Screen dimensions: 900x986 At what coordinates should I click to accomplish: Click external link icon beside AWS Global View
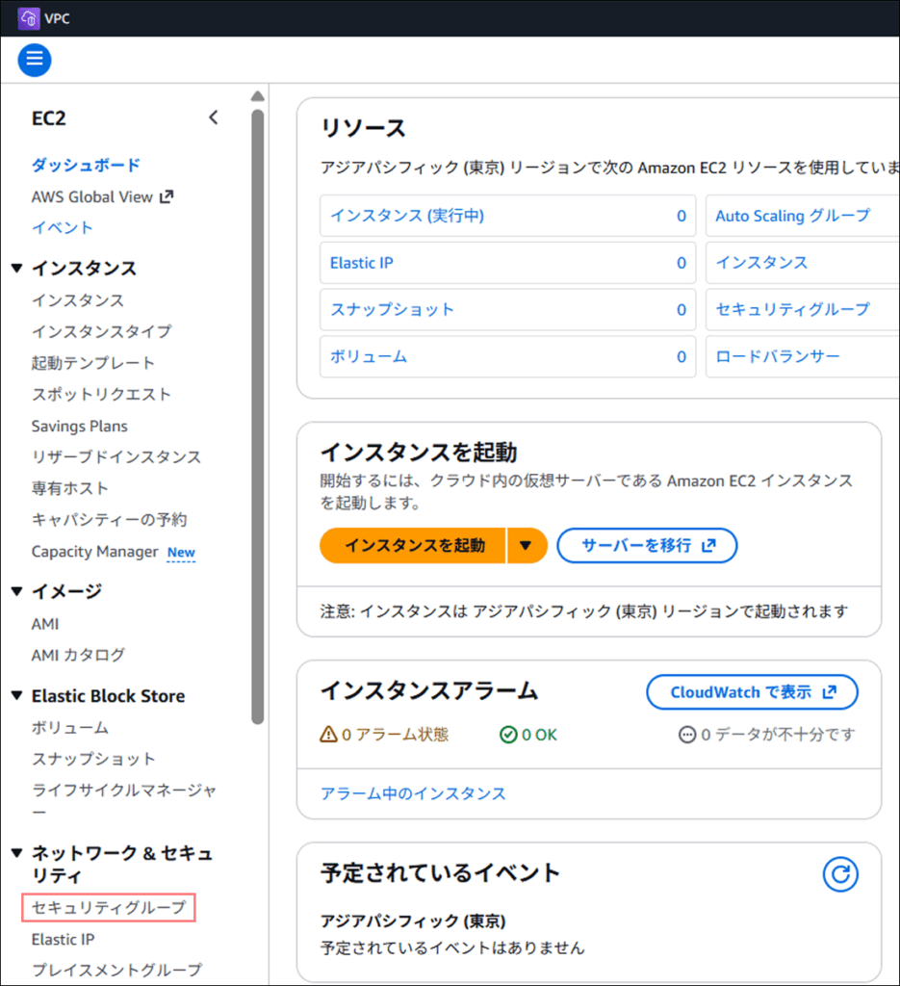(167, 196)
